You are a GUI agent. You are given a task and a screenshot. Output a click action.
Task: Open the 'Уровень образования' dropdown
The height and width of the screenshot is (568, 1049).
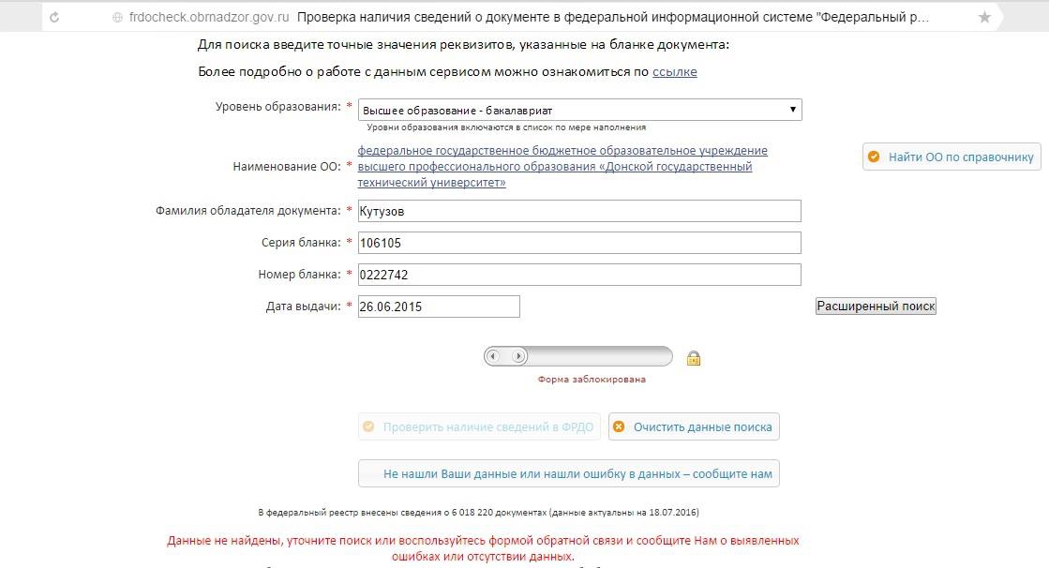pyautogui.click(x=579, y=110)
